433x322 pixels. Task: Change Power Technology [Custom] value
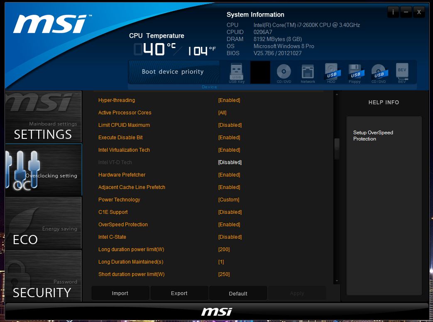point(229,199)
